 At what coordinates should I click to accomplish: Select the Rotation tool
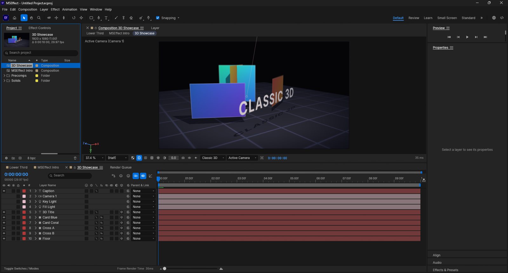pos(74,18)
